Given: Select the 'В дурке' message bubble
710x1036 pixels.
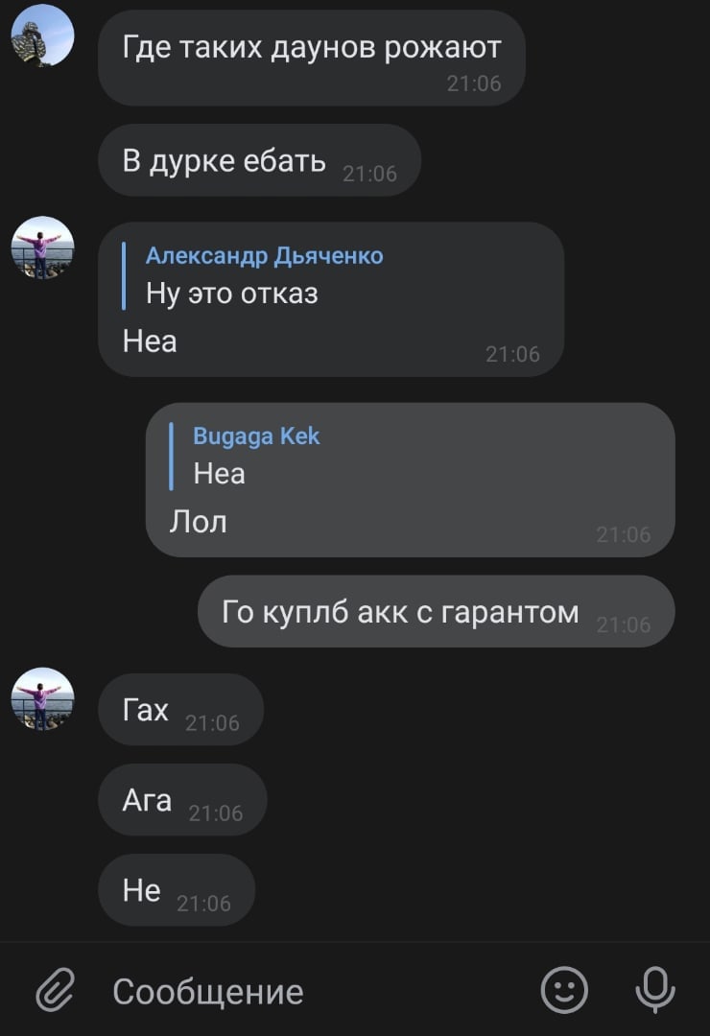Looking at the screenshot, I should 259,160.
